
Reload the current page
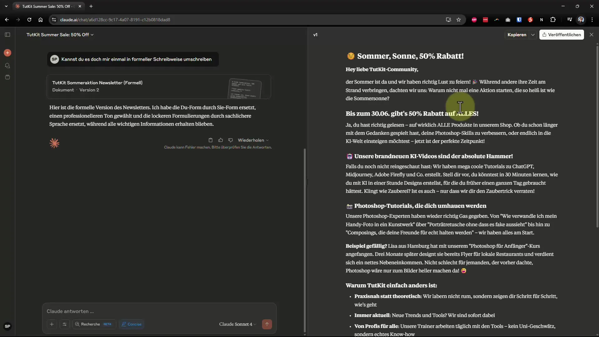coord(29,20)
